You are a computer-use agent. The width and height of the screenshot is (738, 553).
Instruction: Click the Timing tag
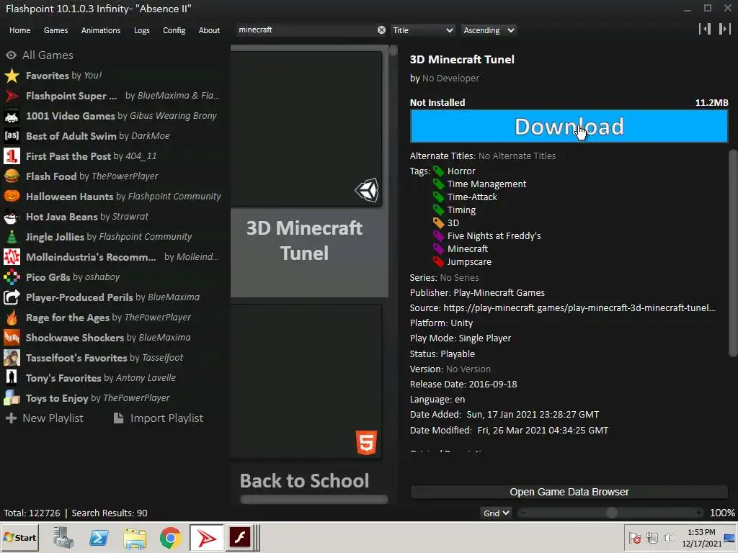pyautogui.click(x=461, y=210)
